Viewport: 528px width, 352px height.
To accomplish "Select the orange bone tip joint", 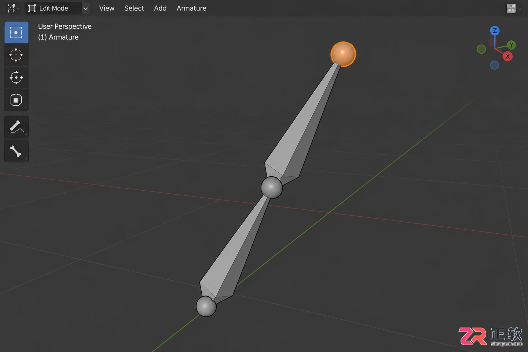I will point(343,54).
